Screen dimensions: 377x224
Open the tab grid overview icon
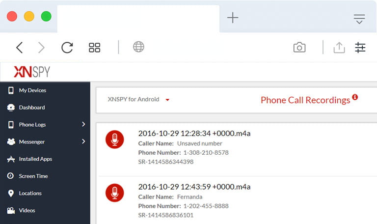(94, 47)
